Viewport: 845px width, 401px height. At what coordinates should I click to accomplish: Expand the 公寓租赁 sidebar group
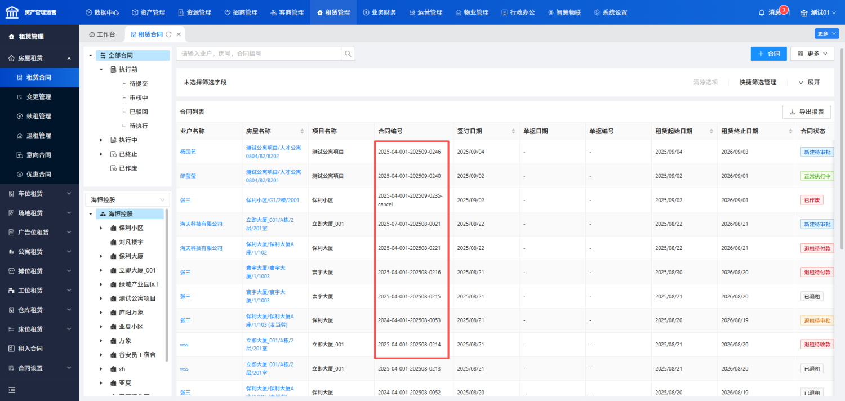[39, 252]
